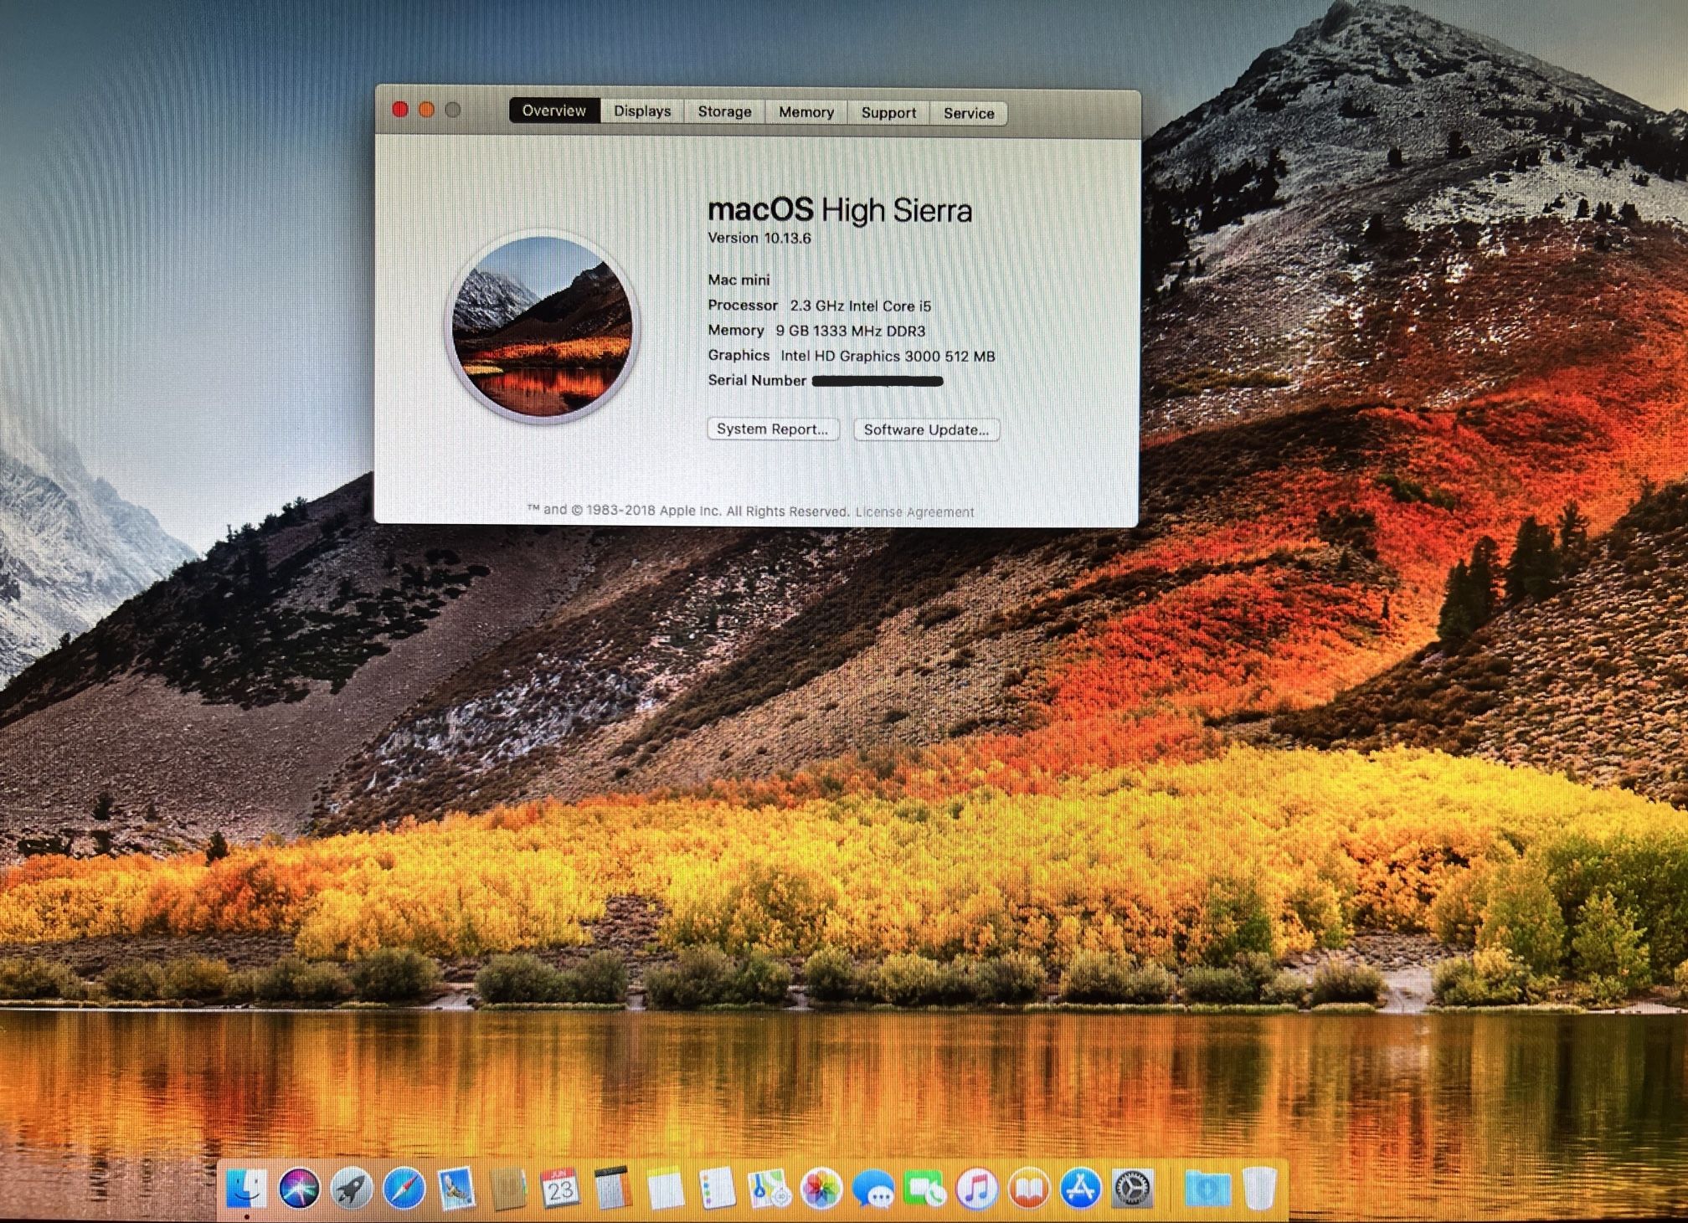Open Finder from the Dock
This screenshot has height=1223, width=1688.
point(246,1188)
